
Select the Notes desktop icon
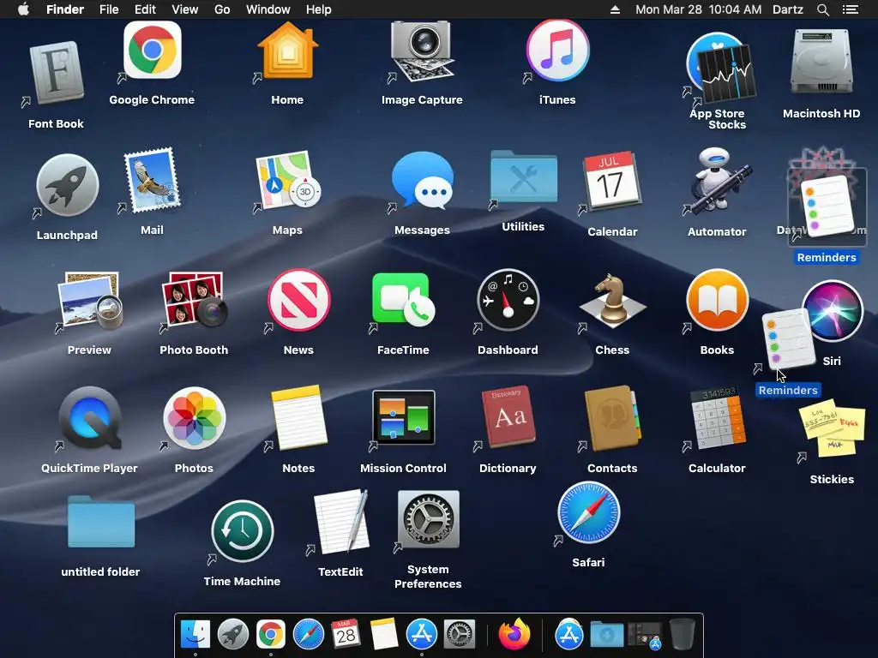click(x=299, y=417)
